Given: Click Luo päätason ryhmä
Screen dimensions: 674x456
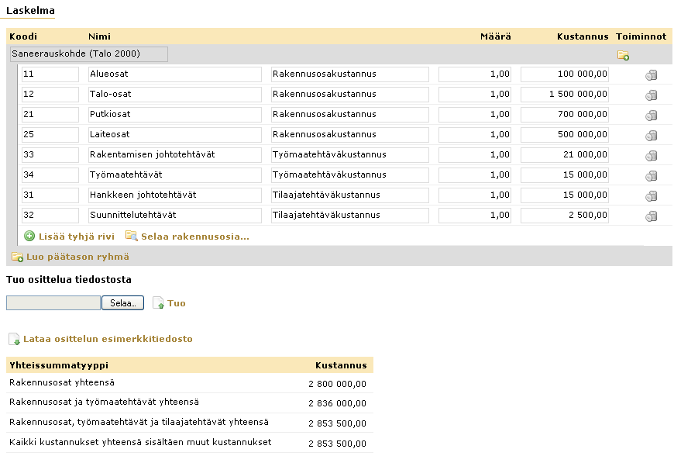Looking at the screenshot, I should [77, 257].
